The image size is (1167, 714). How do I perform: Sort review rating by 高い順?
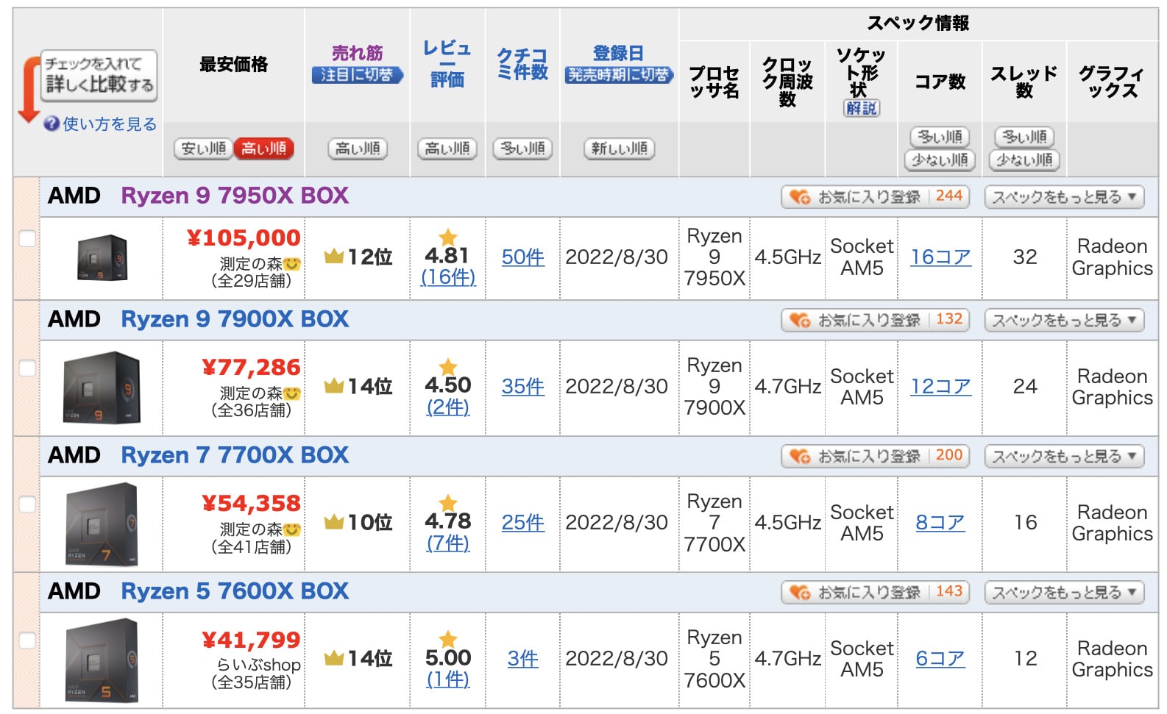[x=447, y=149]
